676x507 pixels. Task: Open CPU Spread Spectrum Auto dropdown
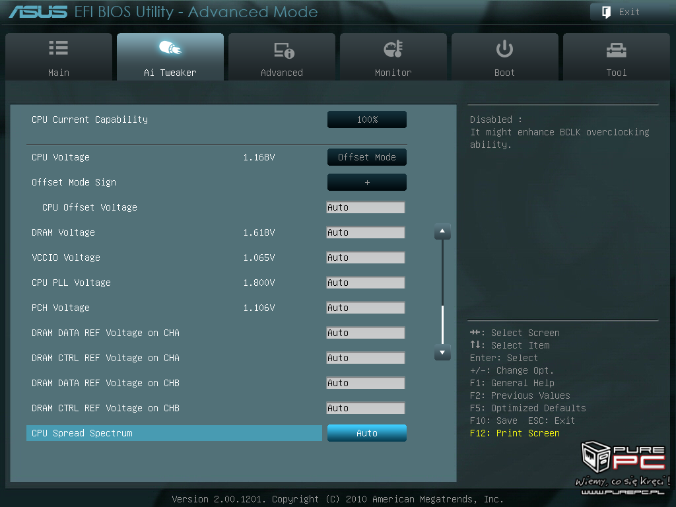click(x=367, y=433)
